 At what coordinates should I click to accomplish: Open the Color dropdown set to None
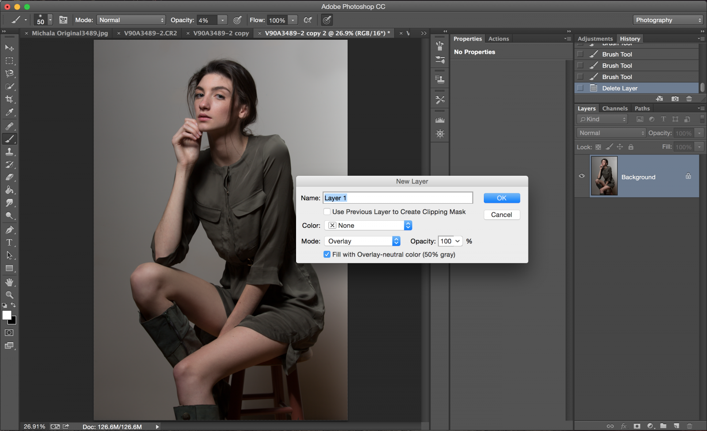click(368, 226)
